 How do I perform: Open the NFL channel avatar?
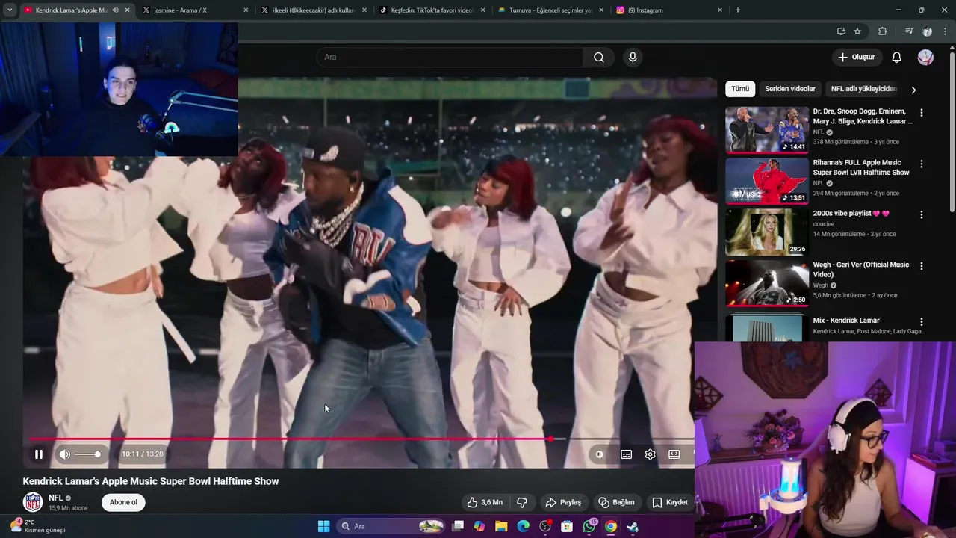[x=33, y=502]
